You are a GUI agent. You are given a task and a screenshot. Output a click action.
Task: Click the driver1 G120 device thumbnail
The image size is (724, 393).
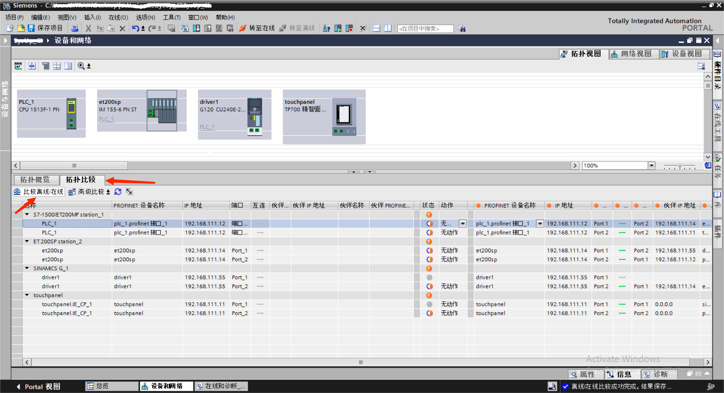point(235,115)
